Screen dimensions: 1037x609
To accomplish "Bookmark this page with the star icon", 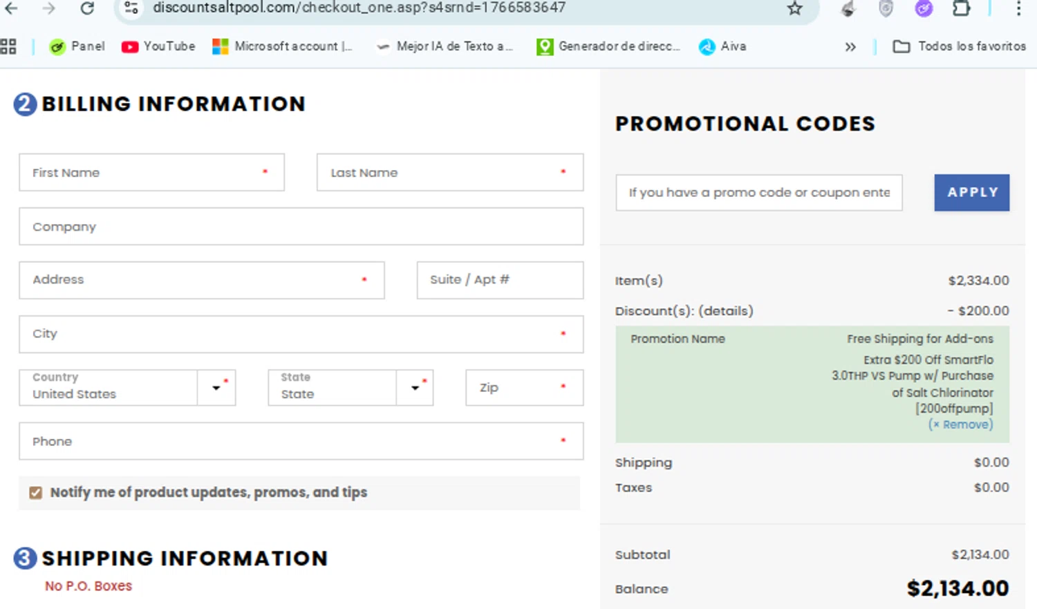I will (795, 8).
